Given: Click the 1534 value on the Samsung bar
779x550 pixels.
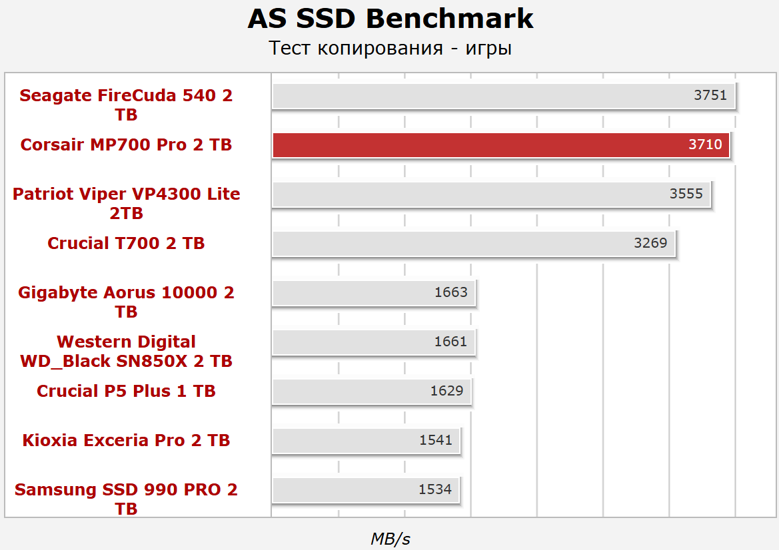Looking at the screenshot, I should (434, 490).
